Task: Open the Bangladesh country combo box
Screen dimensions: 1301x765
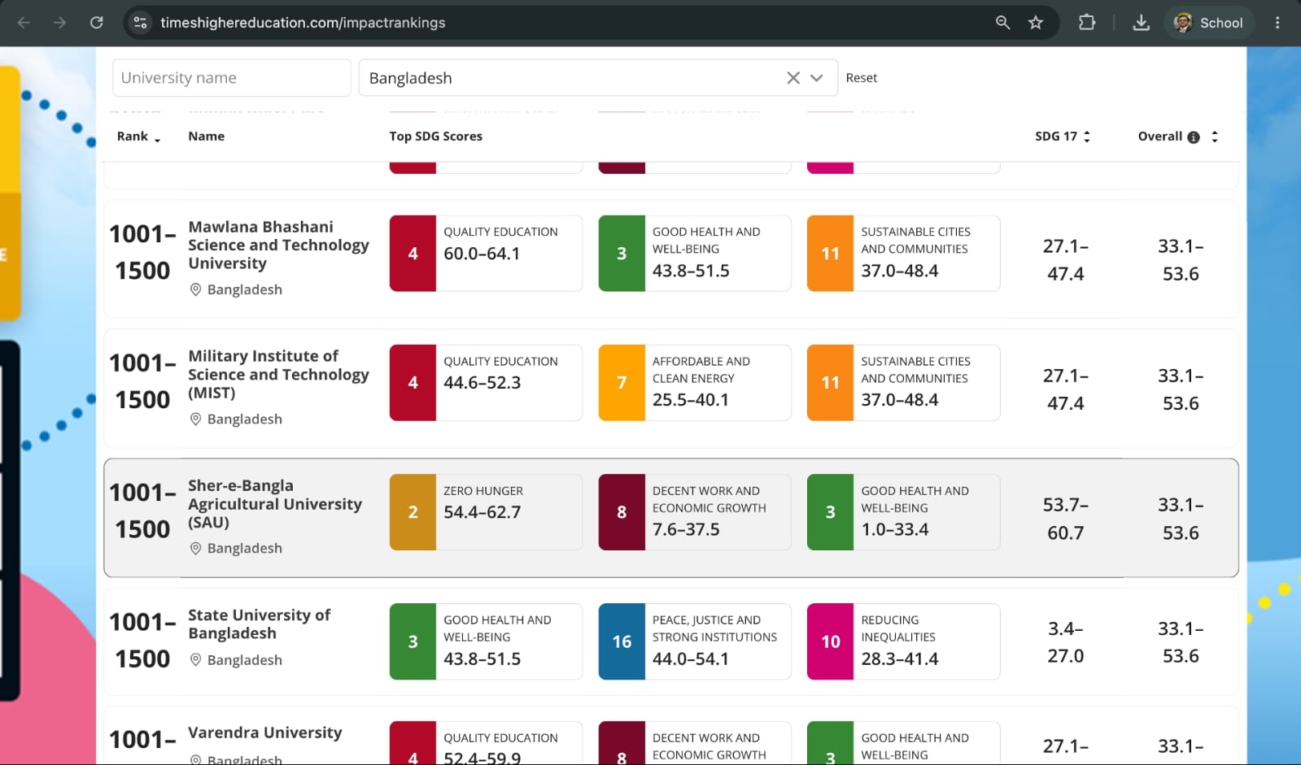Action: pyautogui.click(x=598, y=78)
